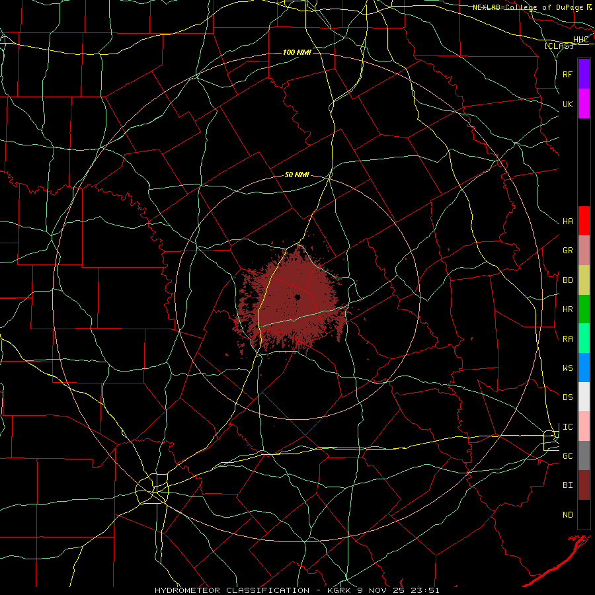Click the GR pinkish legend swatch
595x595 pixels.
[584, 251]
